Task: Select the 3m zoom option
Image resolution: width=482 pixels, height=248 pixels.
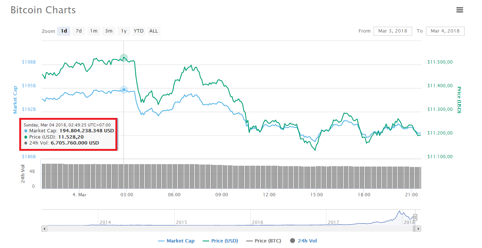Action: pyautogui.click(x=108, y=31)
